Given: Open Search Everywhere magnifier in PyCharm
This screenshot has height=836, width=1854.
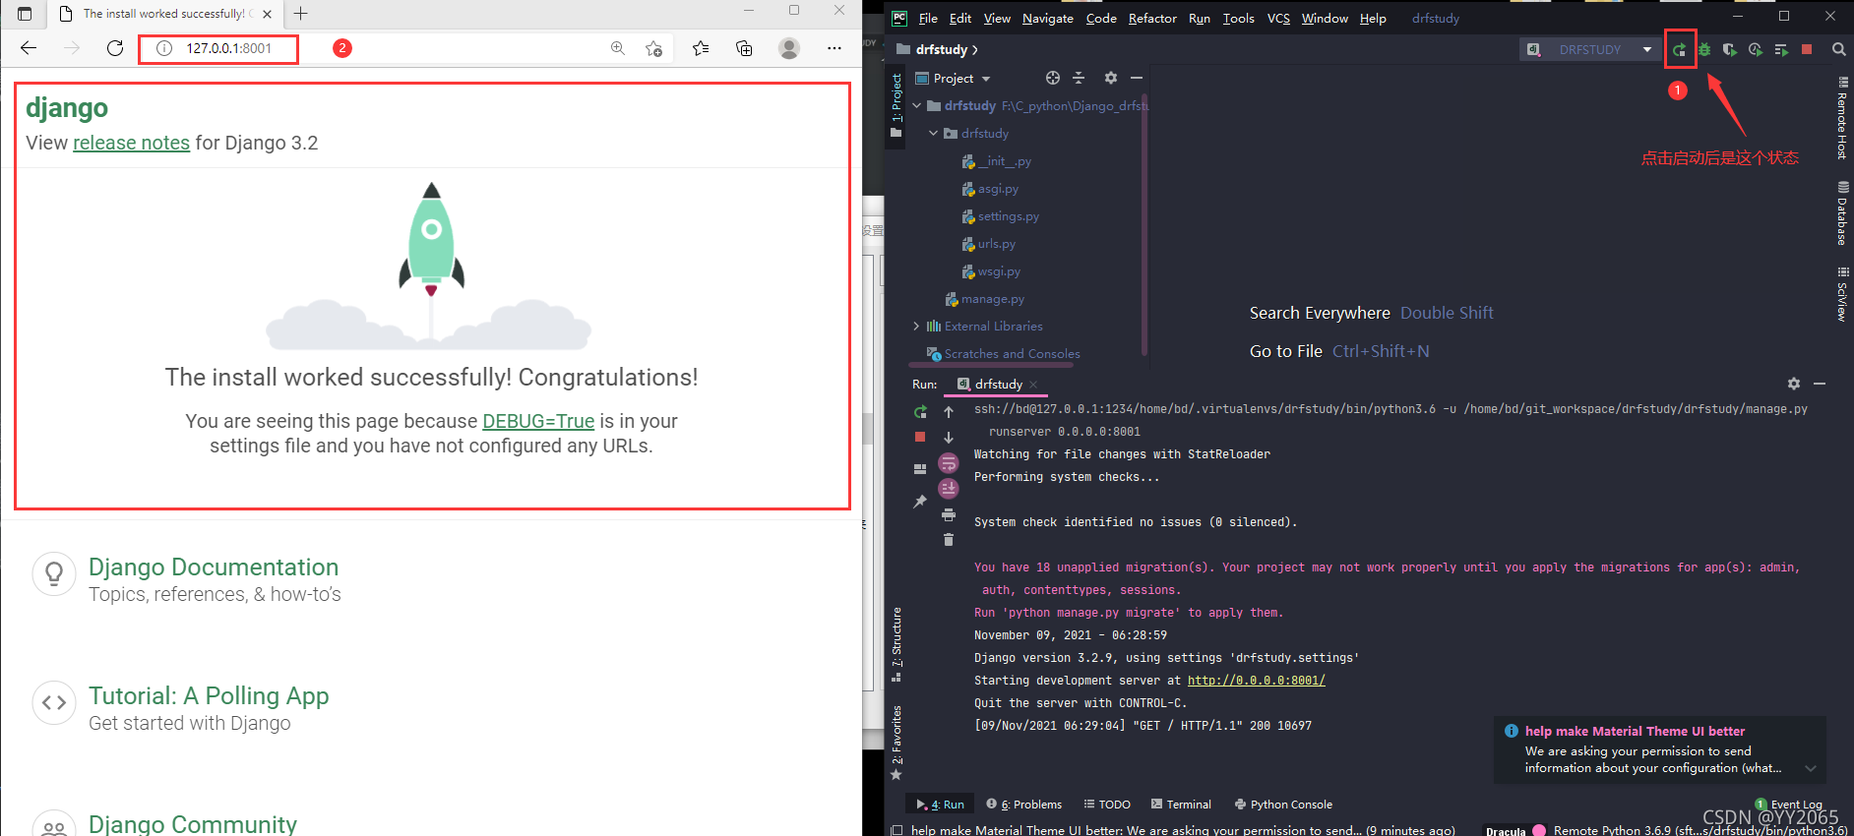Looking at the screenshot, I should pyautogui.click(x=1838, y=49).
